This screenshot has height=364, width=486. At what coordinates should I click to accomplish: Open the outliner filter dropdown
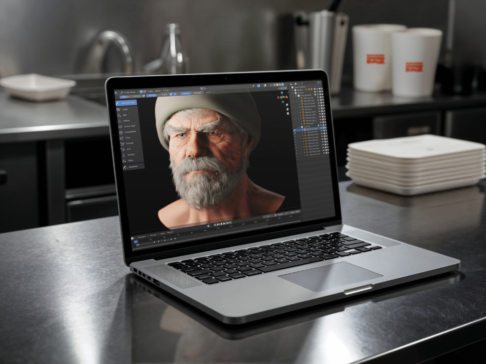tap(319, 82)
